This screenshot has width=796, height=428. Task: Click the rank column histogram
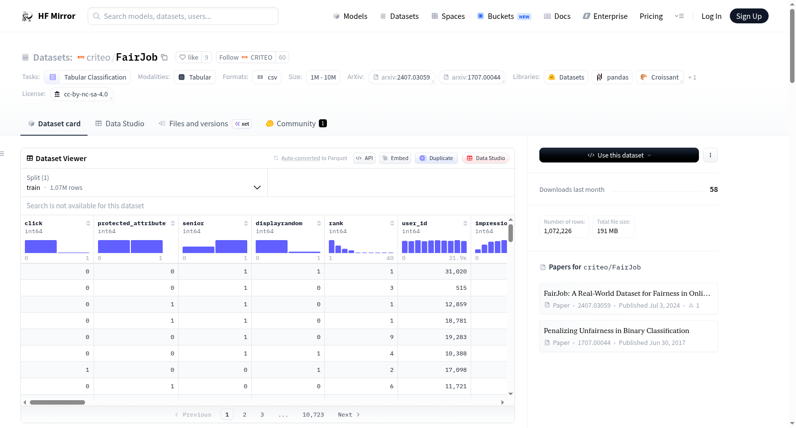point(361,247)
